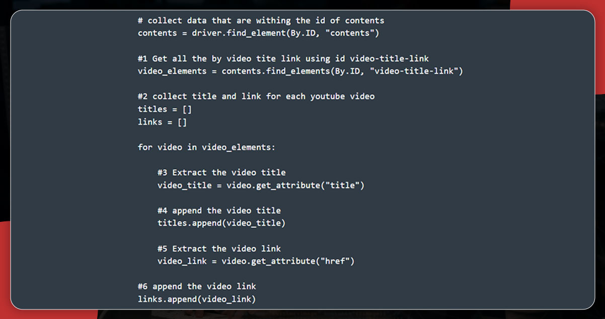The width and height of the screenshot is (605, 319).
Task: Click the #4 append the video title comment
Action: 219,210
